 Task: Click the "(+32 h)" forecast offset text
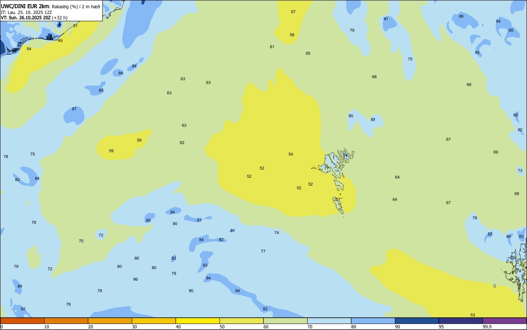tap(60, 18)
